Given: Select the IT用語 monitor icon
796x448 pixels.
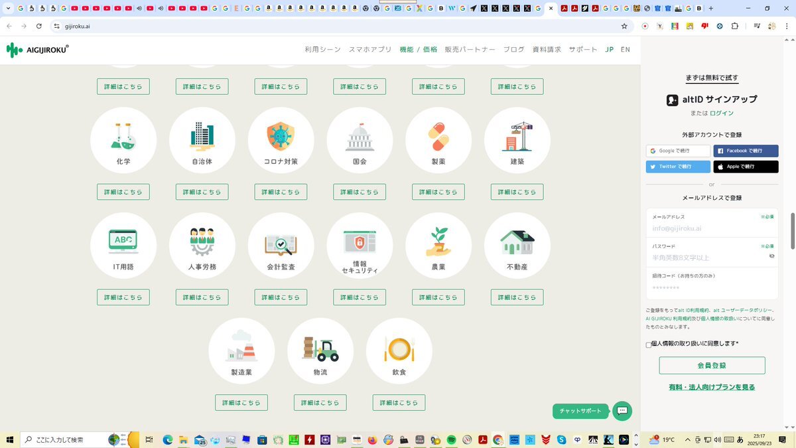Looking at the screenshot, I should (x=123, y=242).
